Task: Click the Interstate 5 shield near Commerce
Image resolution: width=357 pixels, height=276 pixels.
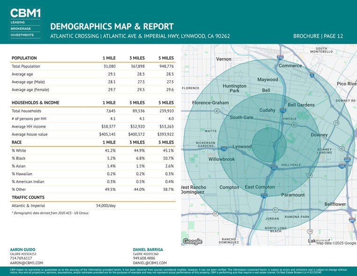Action: (x=312, y=76)
